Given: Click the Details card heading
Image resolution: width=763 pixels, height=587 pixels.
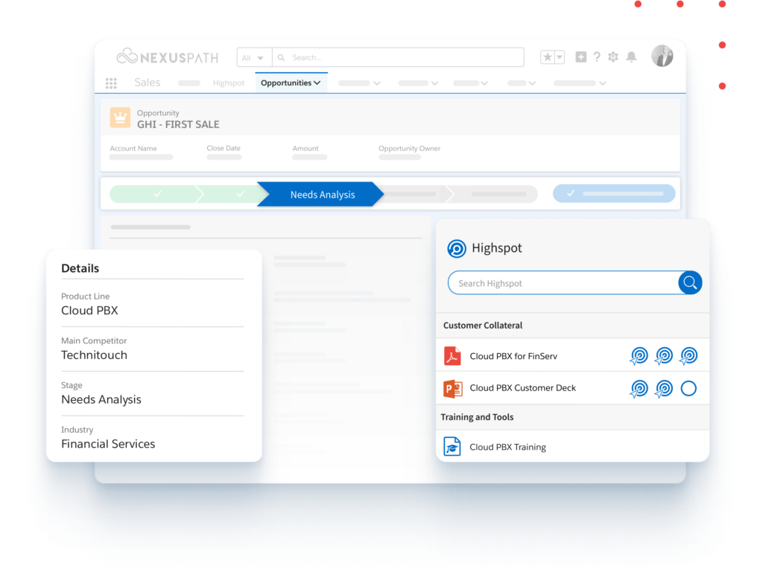Looking at the screenshot, I should click(80, 268).
